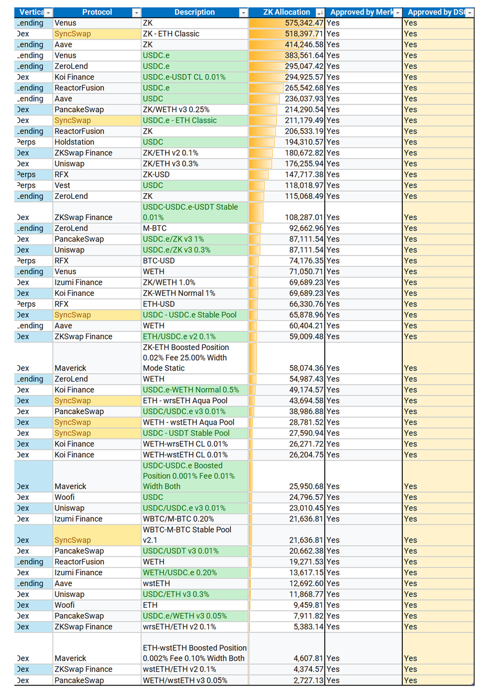The width and height of the screenshot is (485, 700).
Task: Select the 575,342.47 allocation cell
Action: (287, 23)
